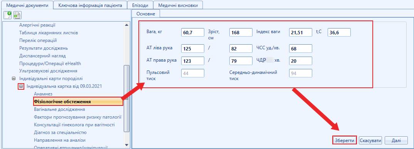Screen dimensions: 414x149
Task: Select the Основне tab
Action: click(145, 14)
